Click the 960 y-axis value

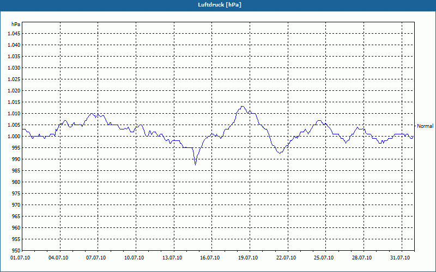point(17,227)
